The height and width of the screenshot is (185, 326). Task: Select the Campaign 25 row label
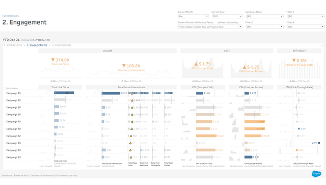(x=14, y=93)
